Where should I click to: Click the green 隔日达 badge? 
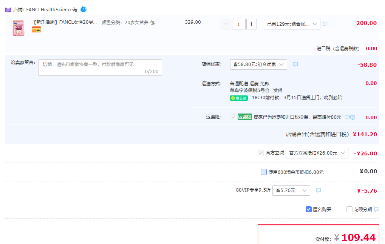coord(239,98)
